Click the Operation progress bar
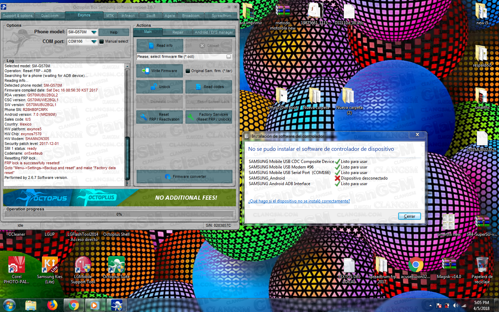Image resolution: width=499 pixels, height=312 pixels. point(119,214)
